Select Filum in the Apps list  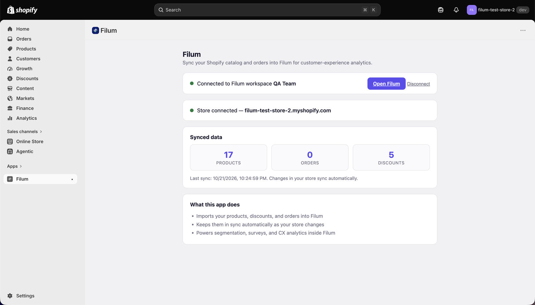(40, 179)
